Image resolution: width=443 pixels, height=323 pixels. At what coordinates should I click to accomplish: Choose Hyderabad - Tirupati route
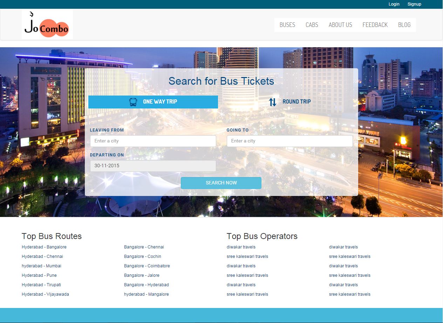pos(41,285)
